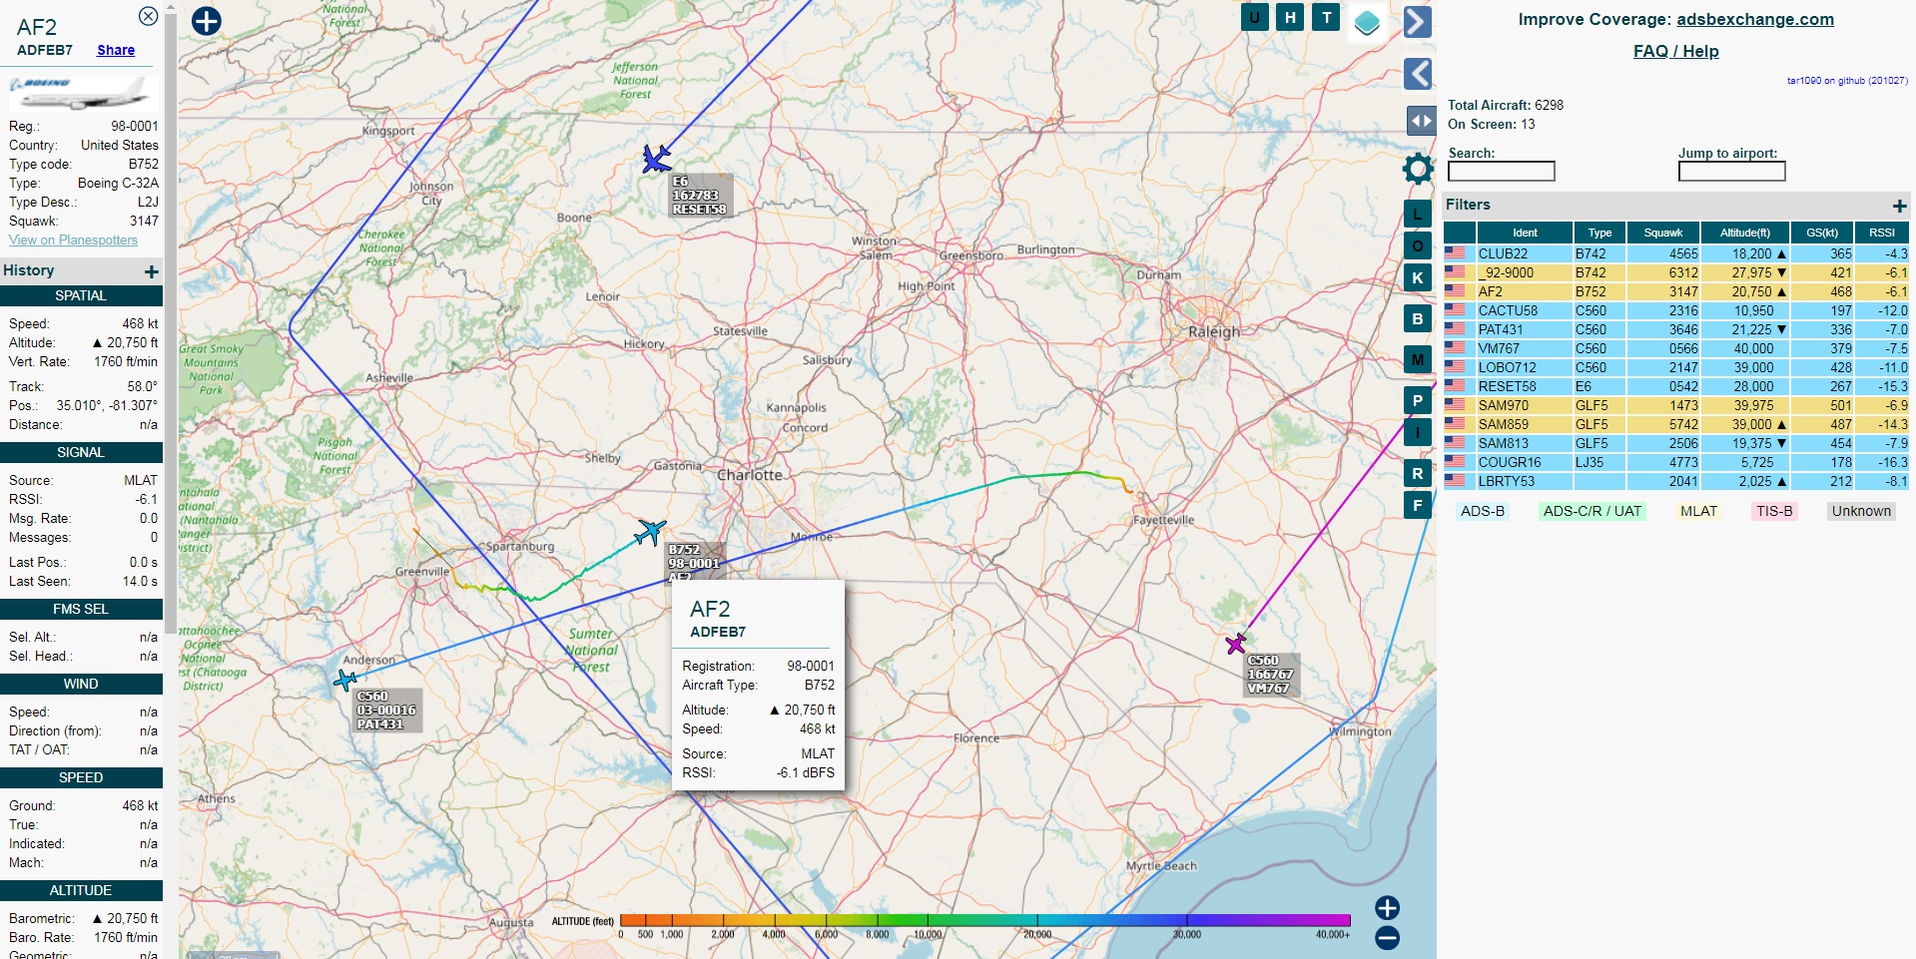Open the settings gear
The height and width of the screenshot is (959, 1916).
(1418, 169)
